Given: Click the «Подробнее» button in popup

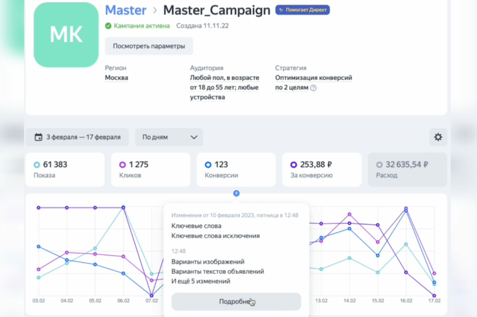Looking at the screenshot, I should click(236, 302).
